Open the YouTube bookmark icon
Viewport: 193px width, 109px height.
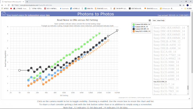[x=11, y=9]
